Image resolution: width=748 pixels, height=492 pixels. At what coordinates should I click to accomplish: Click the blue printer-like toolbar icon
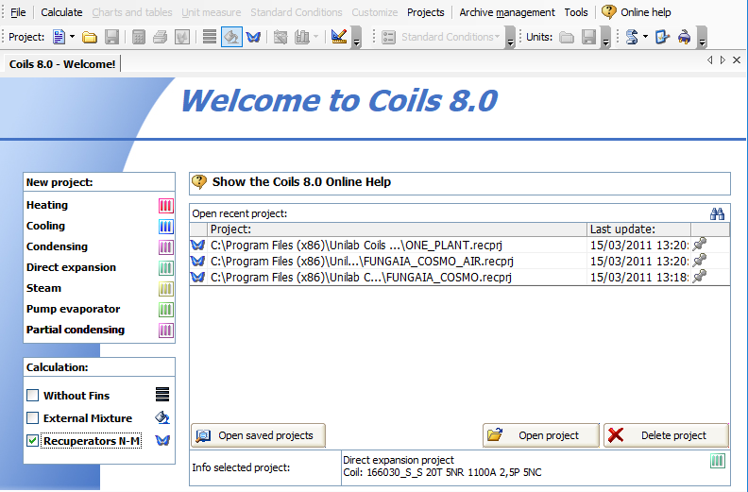click(x=684, y=37)
